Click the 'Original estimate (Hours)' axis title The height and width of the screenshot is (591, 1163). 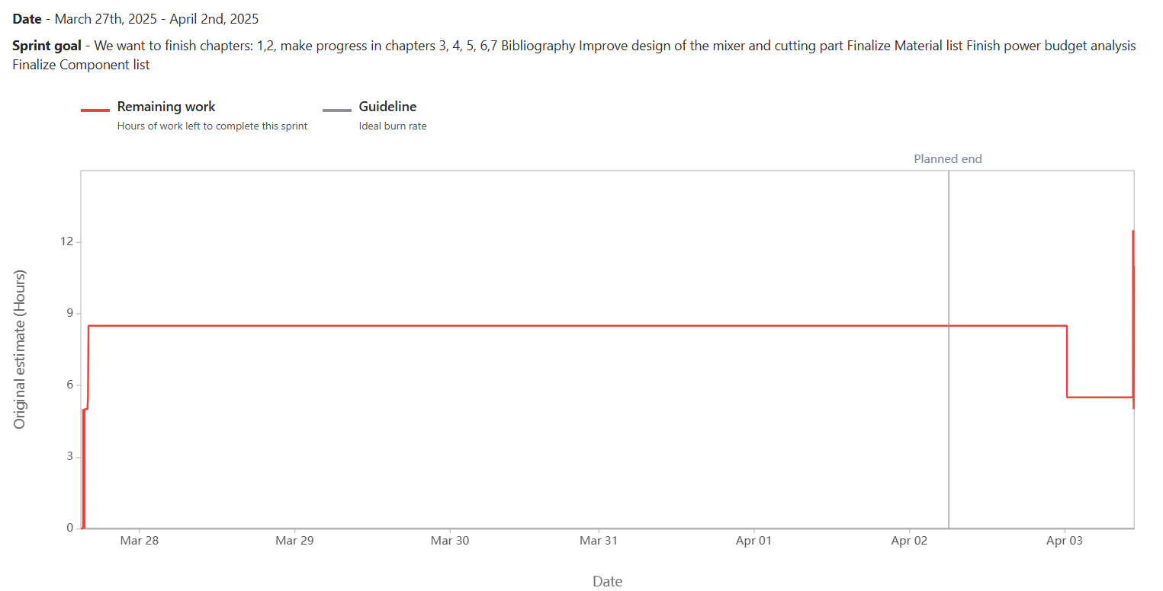20,349
